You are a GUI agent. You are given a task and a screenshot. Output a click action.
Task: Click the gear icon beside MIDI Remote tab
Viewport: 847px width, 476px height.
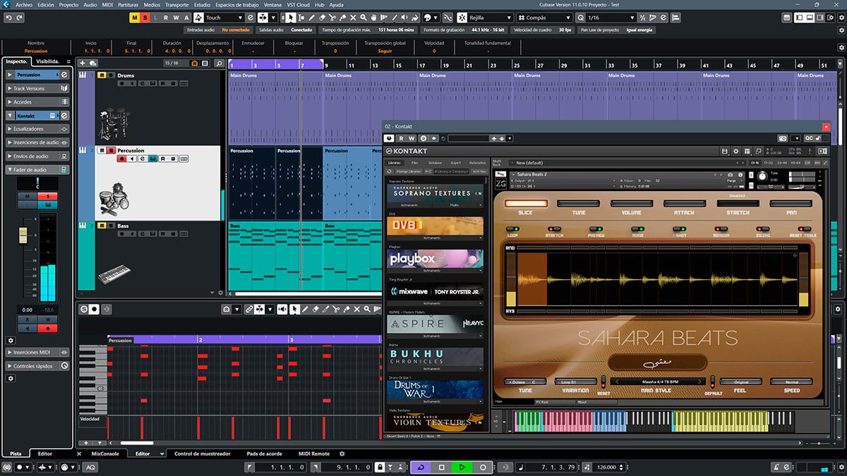coord(342,453)
